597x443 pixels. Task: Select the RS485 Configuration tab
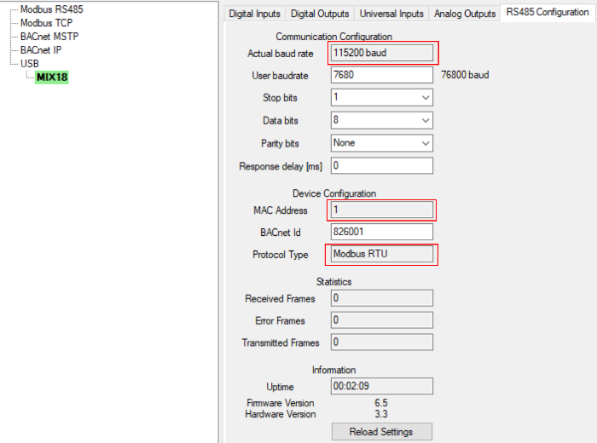click(547, 13)
